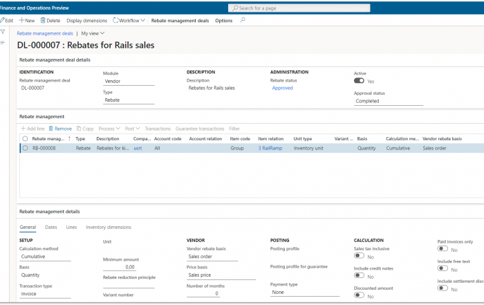Screen dimensions: 484x305
Task: Click the Vendor rebate basis column header
Action: (x=442, y=138)
